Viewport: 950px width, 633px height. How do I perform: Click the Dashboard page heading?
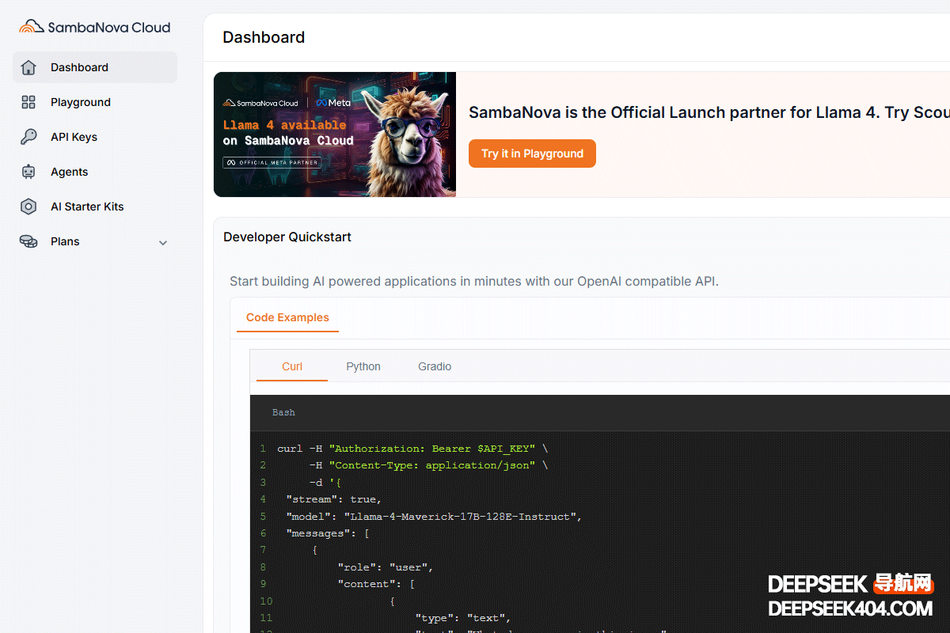(x=264, y=37)
